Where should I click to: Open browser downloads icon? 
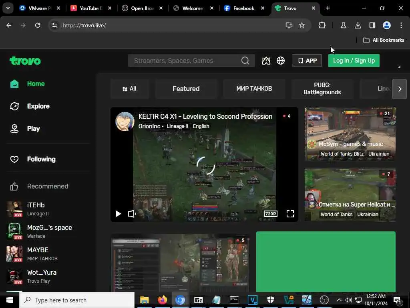point(358,25)
